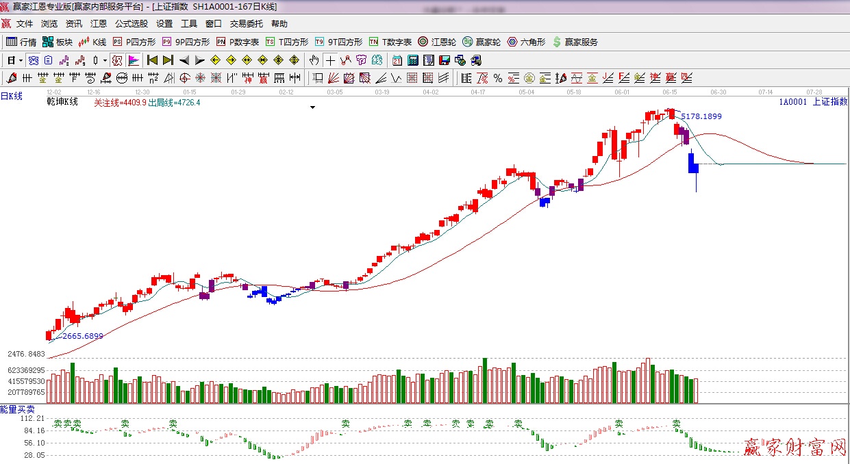
Task: Open the 六角形 hexagon tool
Action: coord(526,42)
